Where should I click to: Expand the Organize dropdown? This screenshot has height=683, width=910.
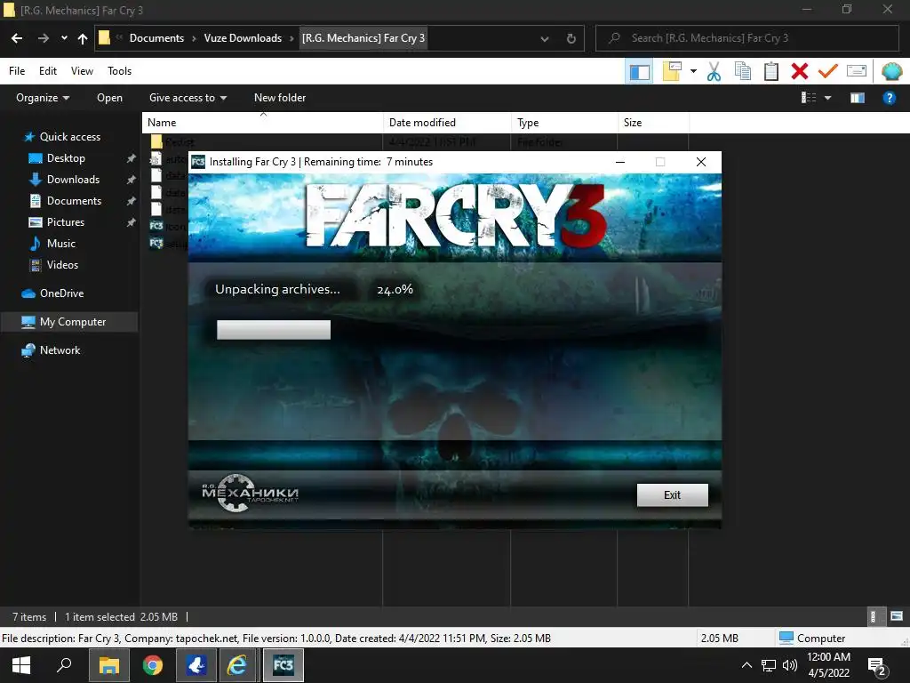pos(43,98)
